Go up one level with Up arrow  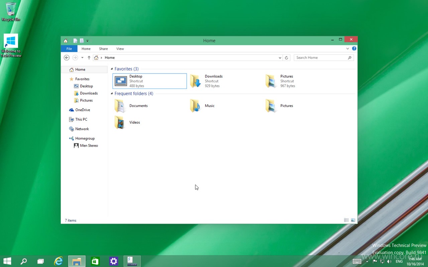tap(89, 57)
